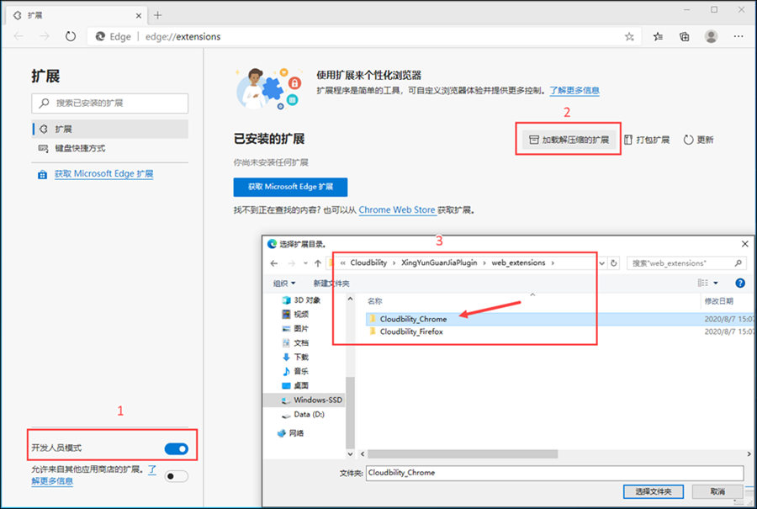
Task: Select Data (D:) drive in navigation pane
Action: tap(303, 414)
